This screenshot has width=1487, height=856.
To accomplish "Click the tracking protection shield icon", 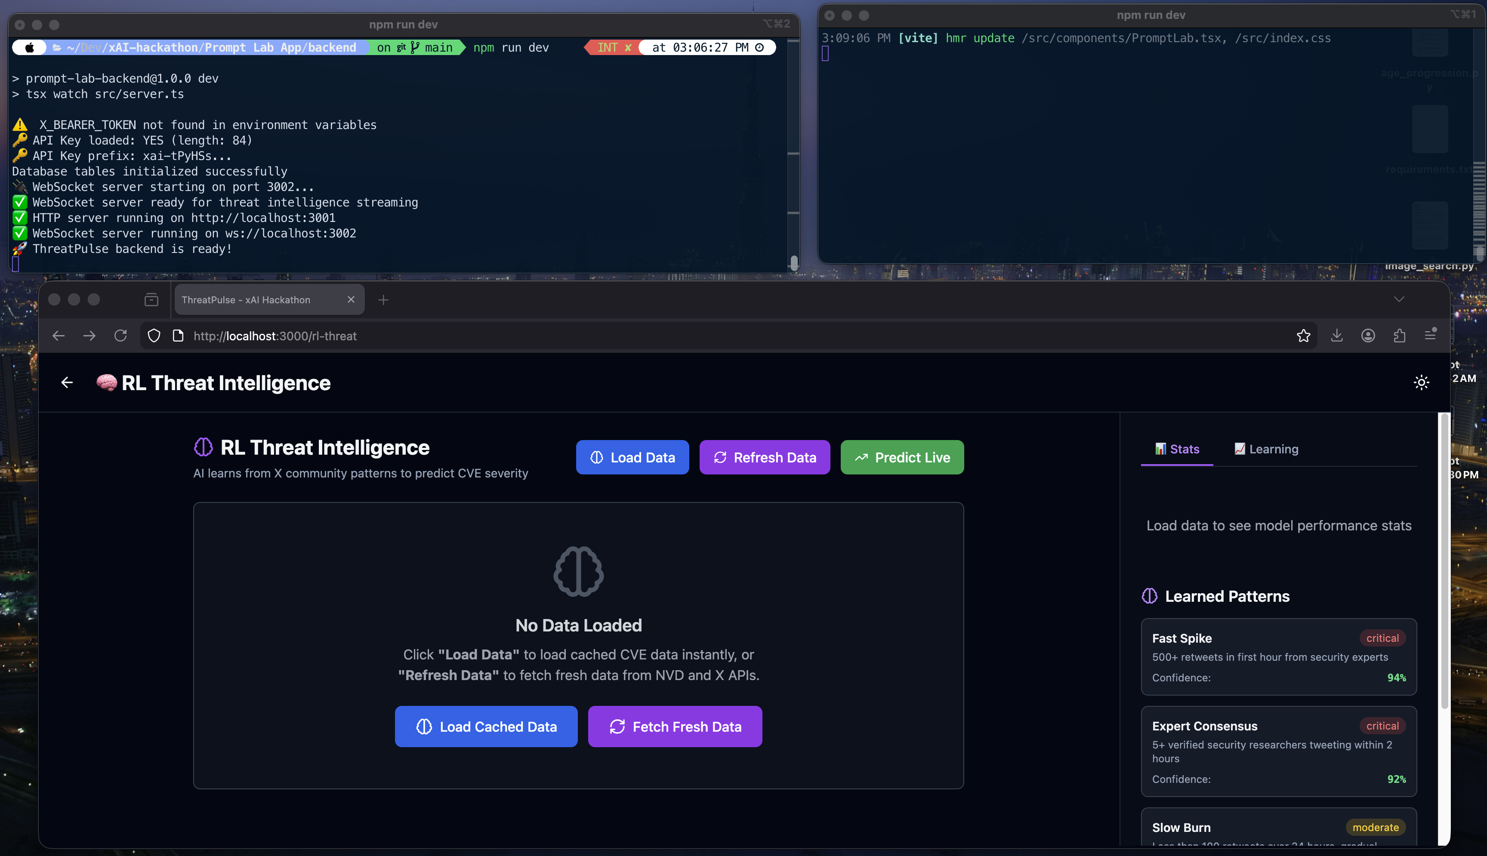I will pyautogui.click(x=154, y=336).
